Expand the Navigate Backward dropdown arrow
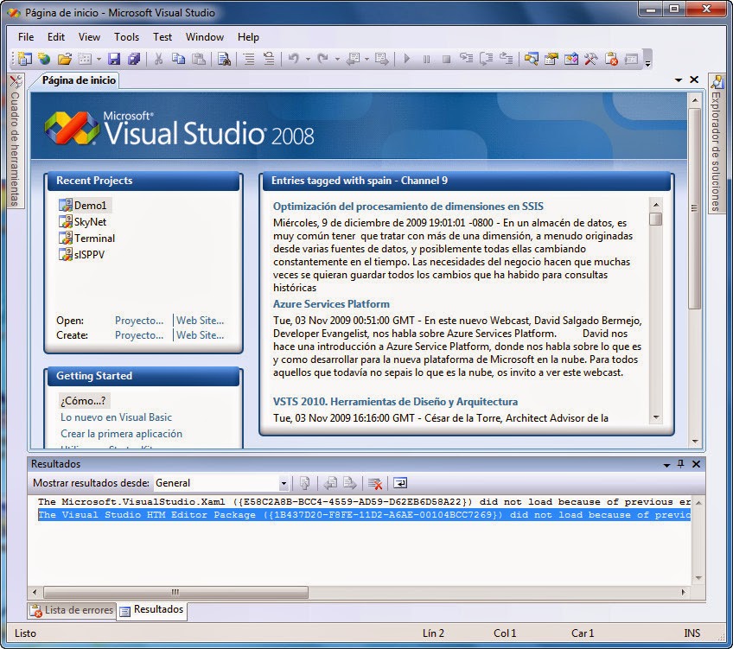 coord(366,60)
